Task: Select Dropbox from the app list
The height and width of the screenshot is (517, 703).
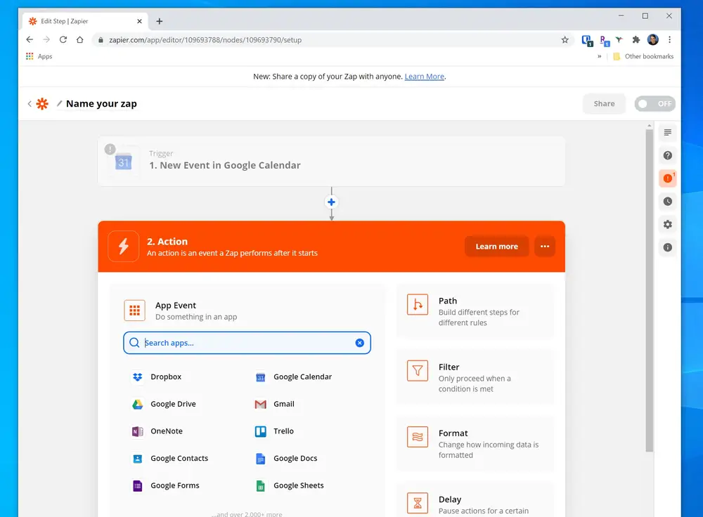Action: pyautogui.click(x=165, y=377)
